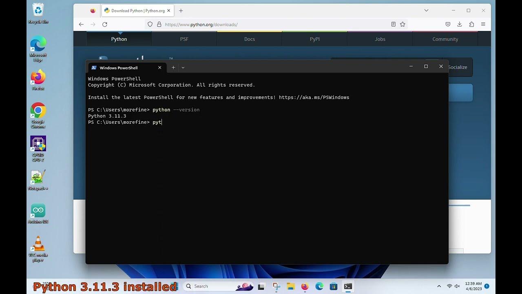Open the Save to Pocket icon
The width and height of the screenshot is (522, 294).
click(448, 24)
